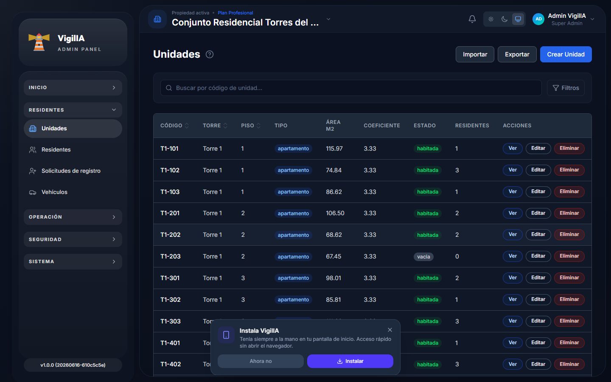
Task: Click Eliminar for unit T1-203
Action: pos(569,256)
